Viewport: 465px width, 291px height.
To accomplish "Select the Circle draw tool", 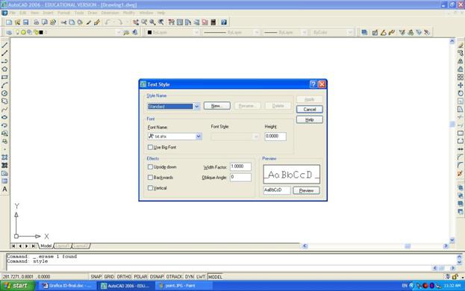I will 4,93.
